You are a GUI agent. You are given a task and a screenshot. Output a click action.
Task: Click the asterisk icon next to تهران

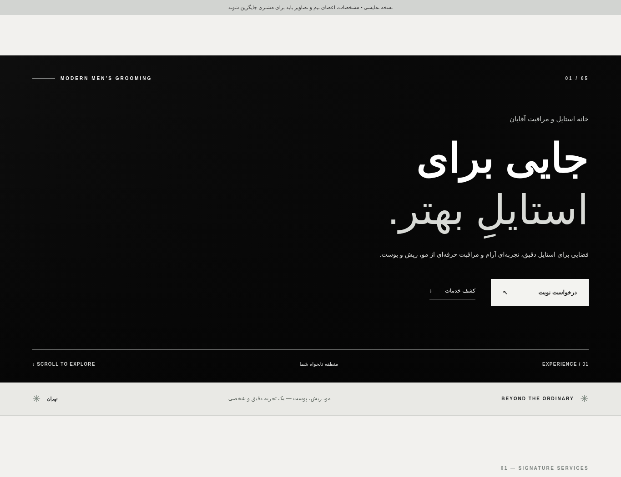click(36, 398)
